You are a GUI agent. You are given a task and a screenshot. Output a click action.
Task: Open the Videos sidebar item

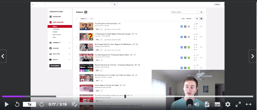point(60,26)
